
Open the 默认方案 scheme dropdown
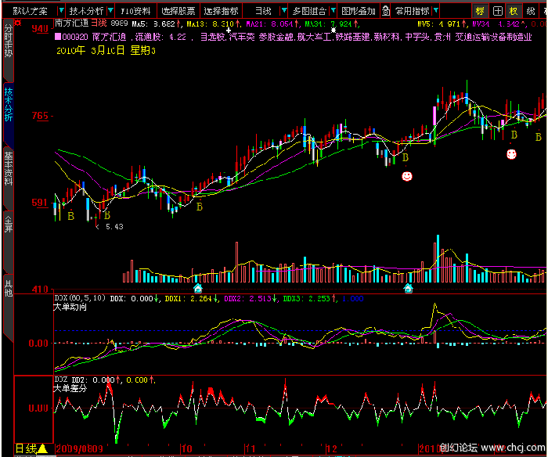(x=33, y=11)
